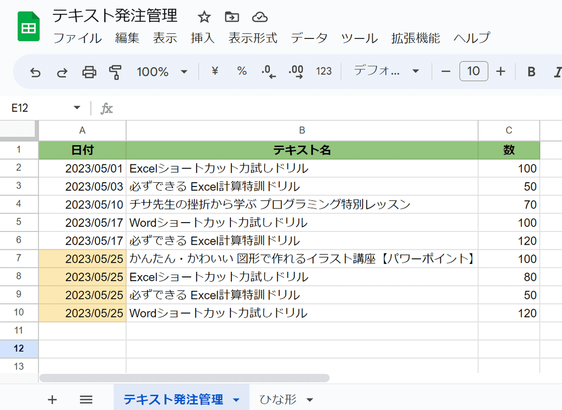Image resolution: width=562 pixels, height=410 pixels.
Task: Click the horizontal scrollbar
Action: tap(185, 378)
